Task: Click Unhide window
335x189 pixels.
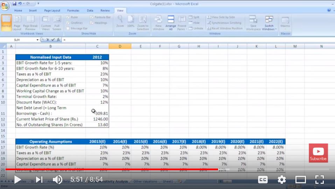Action: coord(196,28)
